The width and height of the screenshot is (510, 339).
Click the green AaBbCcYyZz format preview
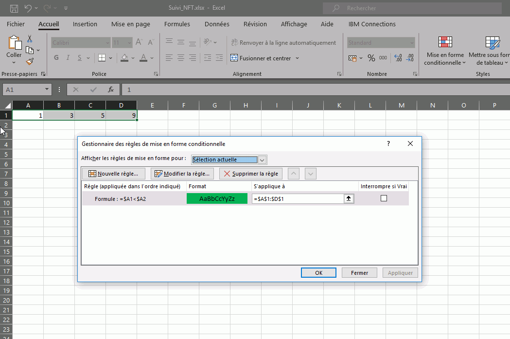(217, 198)
